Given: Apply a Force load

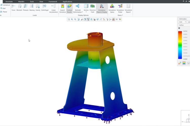Looking at the screenshot, I should pyautogui.click(x=13, y=7).
